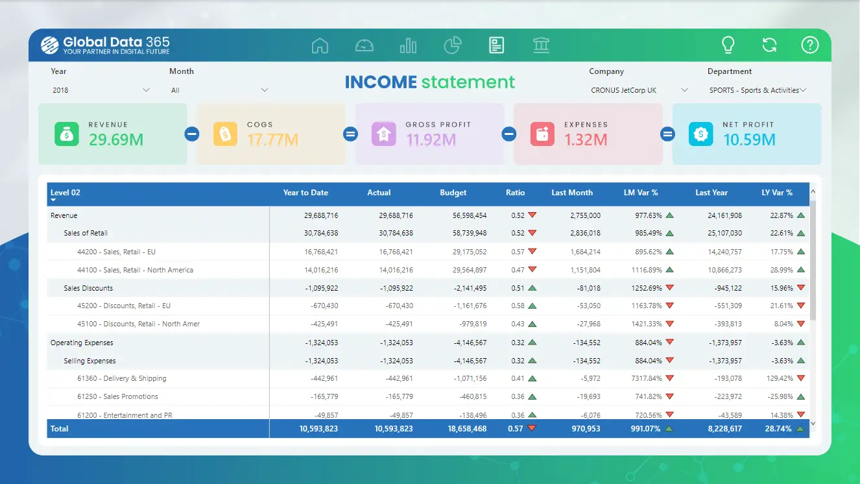Click the lightbulb insights icon

[728, 45]
